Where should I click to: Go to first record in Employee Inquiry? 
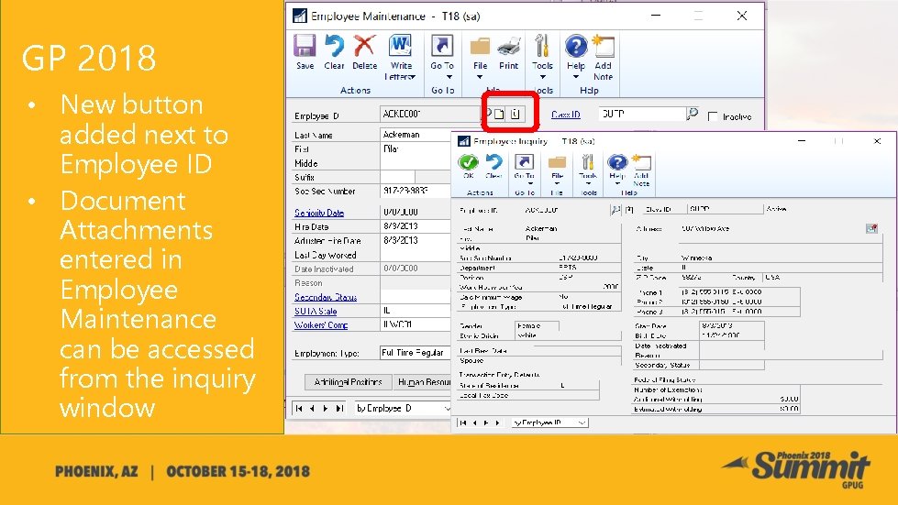[462, 423]
